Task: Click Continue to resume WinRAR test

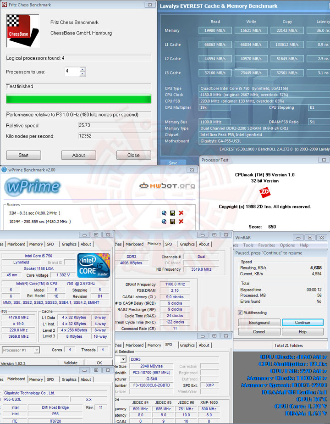Action: tap(302, 323)
